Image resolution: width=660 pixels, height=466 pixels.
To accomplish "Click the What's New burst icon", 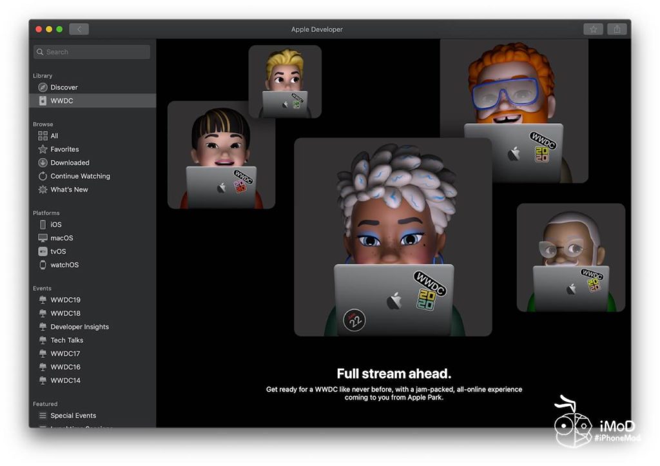I will click(x=43, y=189).
